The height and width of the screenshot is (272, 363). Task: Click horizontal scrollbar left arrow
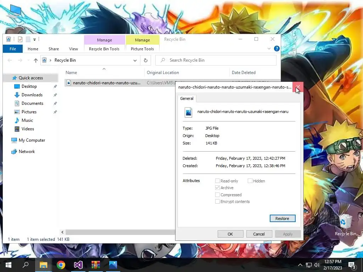[62, 232]
